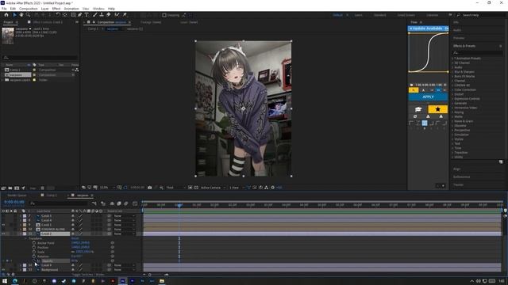Open the viewer magnification dropdown
The width and height of the screenshot is (508, 285).
click(107, 188)
